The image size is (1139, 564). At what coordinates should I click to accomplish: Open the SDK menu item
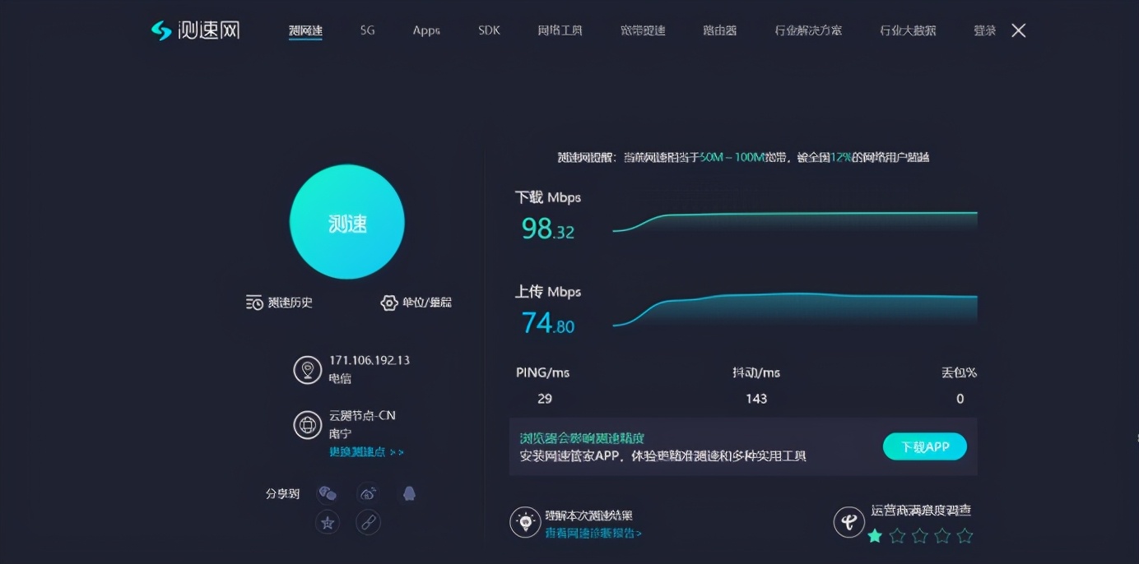coord(489,30)
